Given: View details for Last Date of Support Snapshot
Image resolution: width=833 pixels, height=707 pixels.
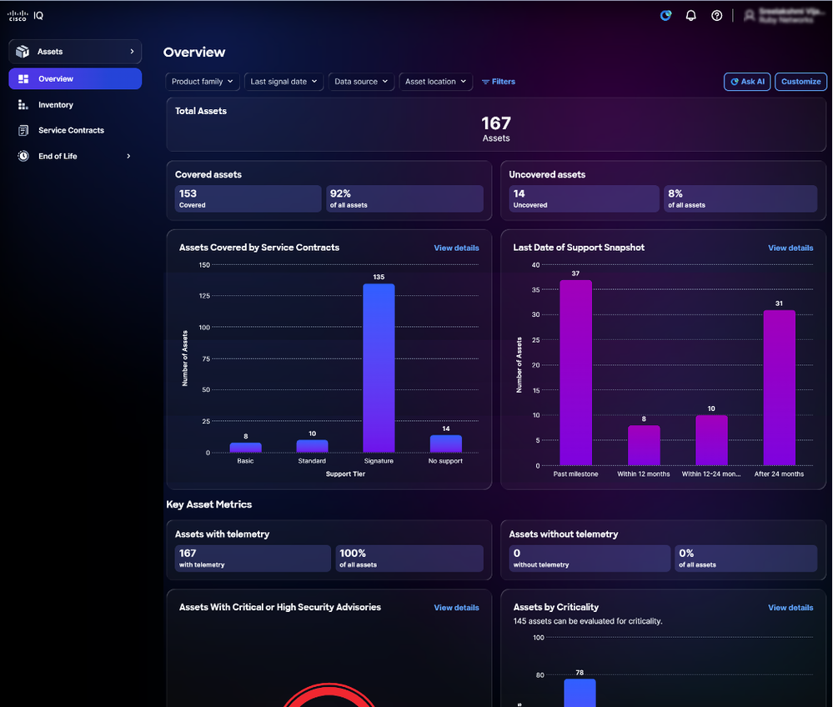Looking at the screenshot, I should click(x=790, y=248).
